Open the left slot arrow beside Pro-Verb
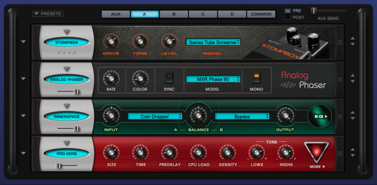 click(x=23, y=153)
